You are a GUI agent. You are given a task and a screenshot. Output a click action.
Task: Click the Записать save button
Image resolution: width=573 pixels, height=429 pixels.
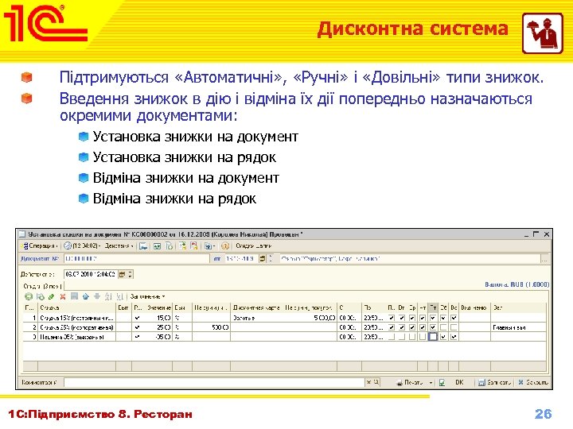[494, 382]
